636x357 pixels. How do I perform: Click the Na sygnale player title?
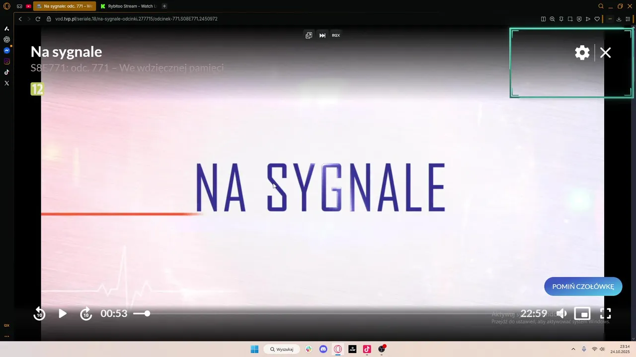(x=66, y=52)
